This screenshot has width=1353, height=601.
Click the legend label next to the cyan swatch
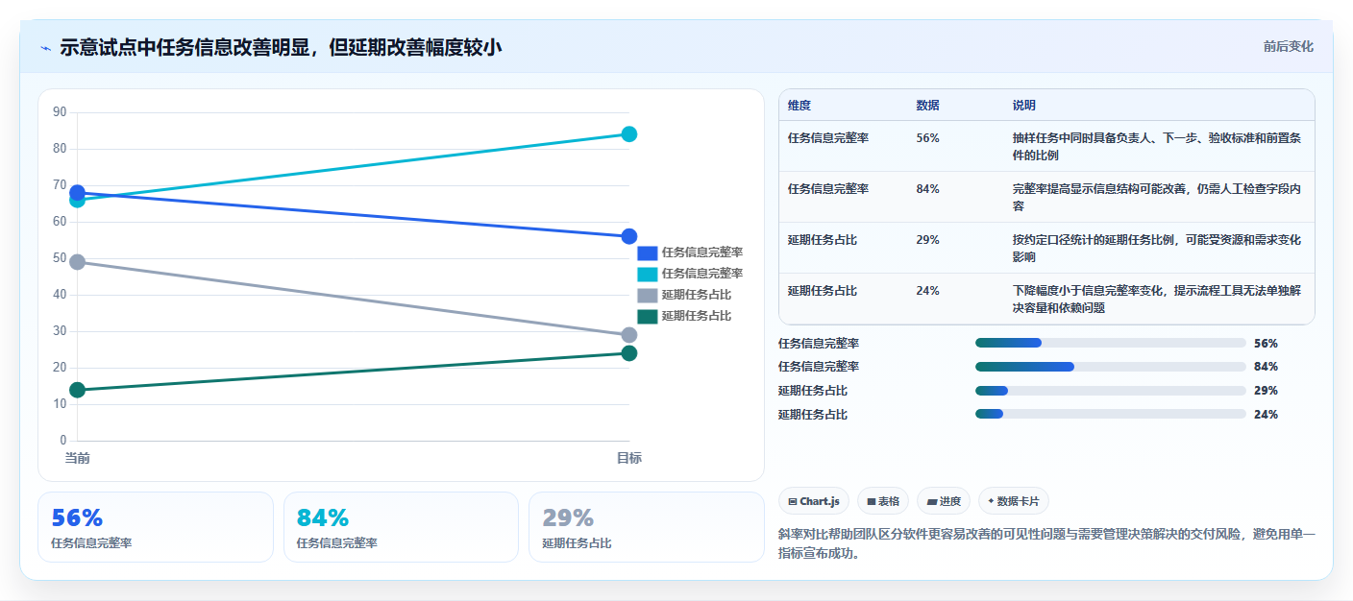701,274
